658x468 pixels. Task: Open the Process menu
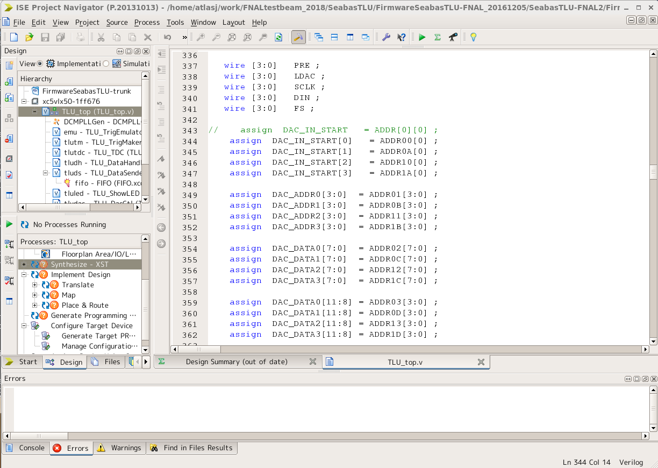point(147,22)
